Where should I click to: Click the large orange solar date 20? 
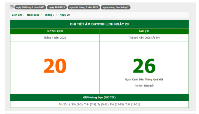pos(55,66)
